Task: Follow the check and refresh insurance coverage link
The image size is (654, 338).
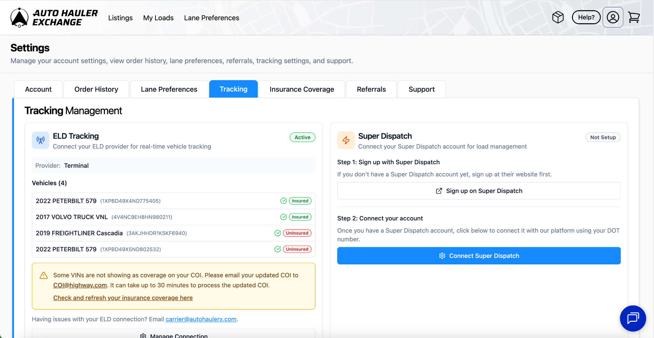Action: point(123,298)
